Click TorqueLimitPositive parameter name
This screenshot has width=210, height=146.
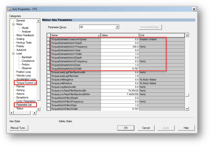pos(62,83)
